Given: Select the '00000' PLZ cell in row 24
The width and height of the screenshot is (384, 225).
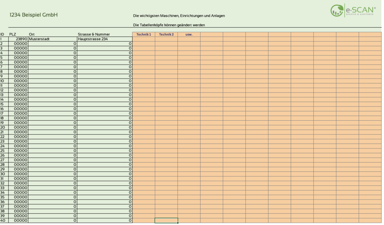Looking at the screenshot, I should [x=18, y=146].
